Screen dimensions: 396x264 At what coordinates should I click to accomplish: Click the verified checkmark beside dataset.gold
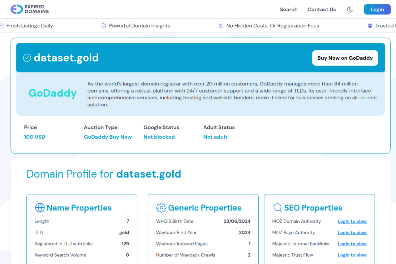tap(27, 58)
